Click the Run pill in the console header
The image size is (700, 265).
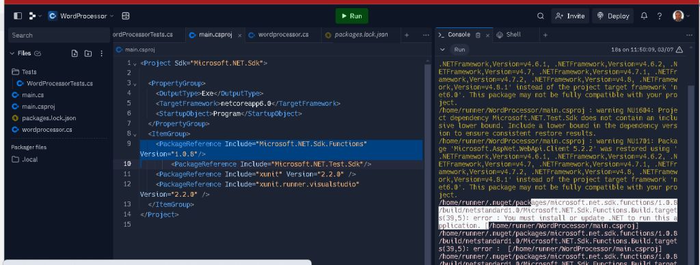tap(459, 50)
